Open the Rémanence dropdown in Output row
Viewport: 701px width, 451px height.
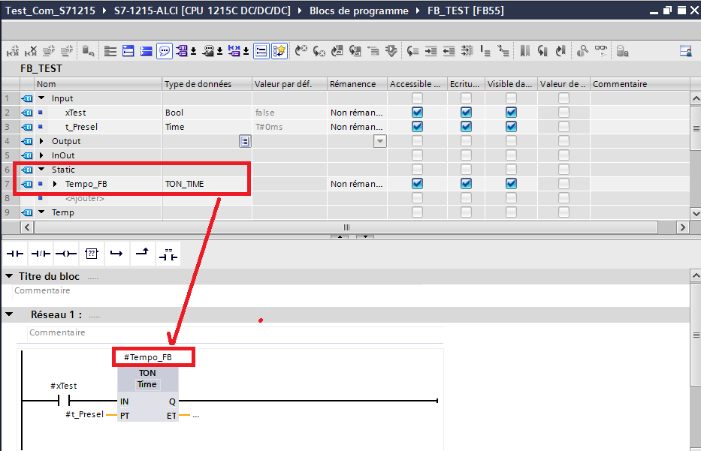point(379,141)
